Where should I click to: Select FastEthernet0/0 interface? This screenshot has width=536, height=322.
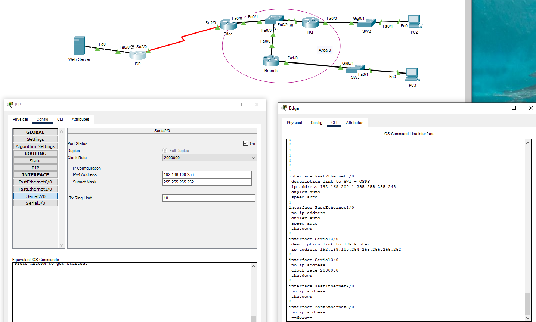[35, 182]
